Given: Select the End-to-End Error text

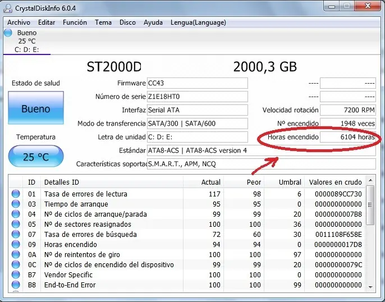Looking at the screenshot, I should point(70,285).
